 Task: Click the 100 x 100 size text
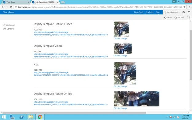pyautogui.click(x=38, y=30)
